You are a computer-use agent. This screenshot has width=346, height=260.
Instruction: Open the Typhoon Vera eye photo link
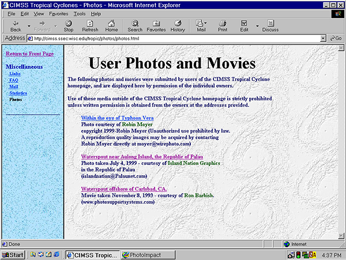click(x=117, y=118)
